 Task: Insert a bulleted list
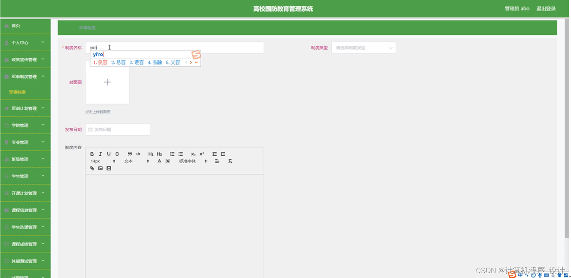click(181, 154)
